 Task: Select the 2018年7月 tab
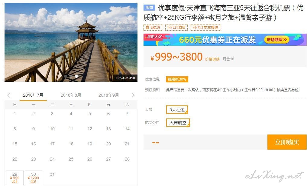point(33,95)
